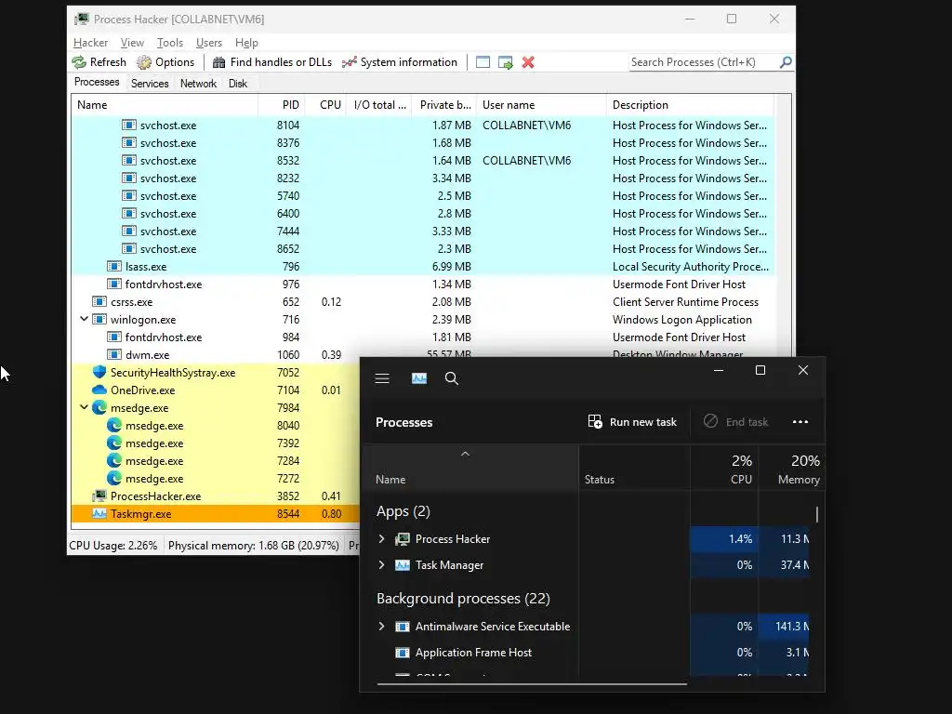Collapse the winlogon.exe tree node
This screenshot has width=952, height=714.
[84, 319]
